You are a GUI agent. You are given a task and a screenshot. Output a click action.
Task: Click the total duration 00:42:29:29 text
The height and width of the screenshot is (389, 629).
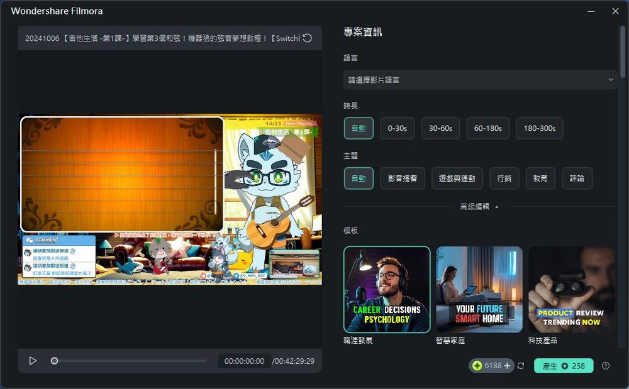293,361
